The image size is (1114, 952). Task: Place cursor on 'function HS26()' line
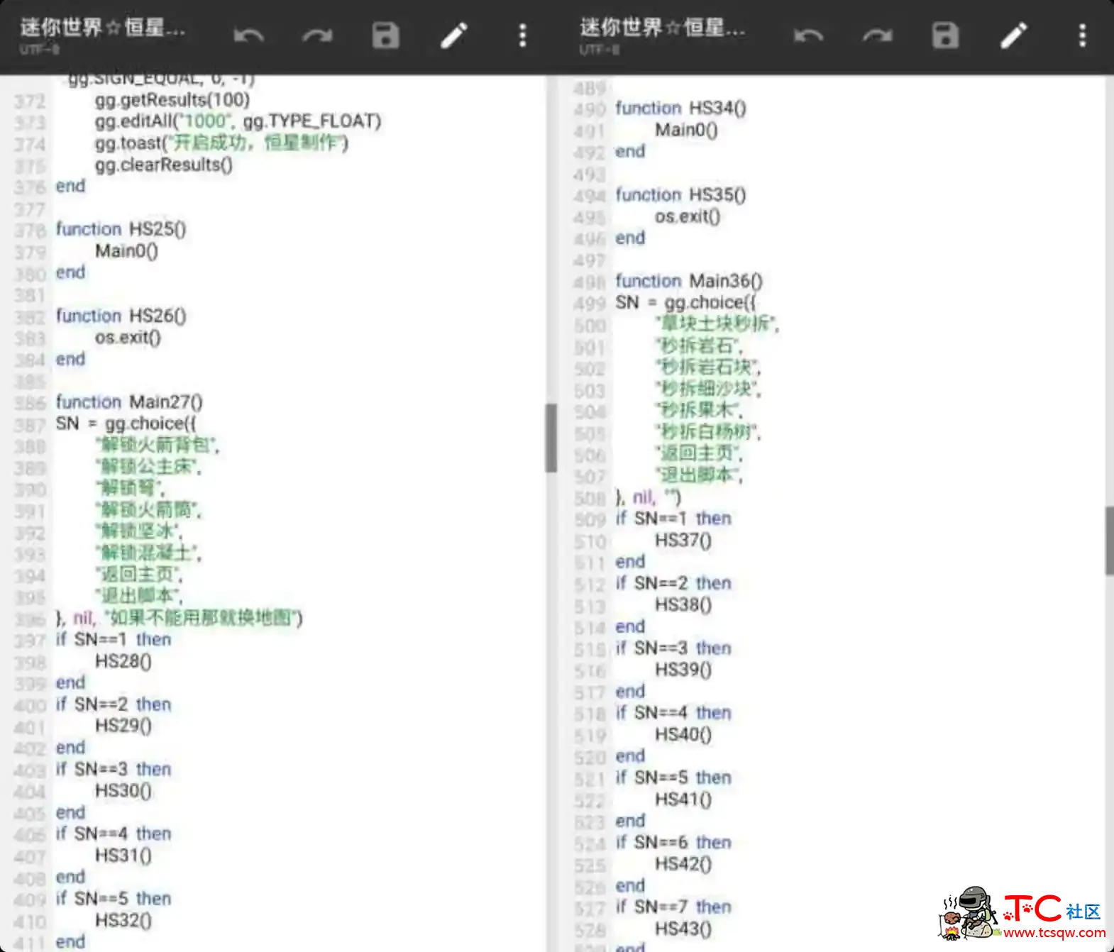121,316
